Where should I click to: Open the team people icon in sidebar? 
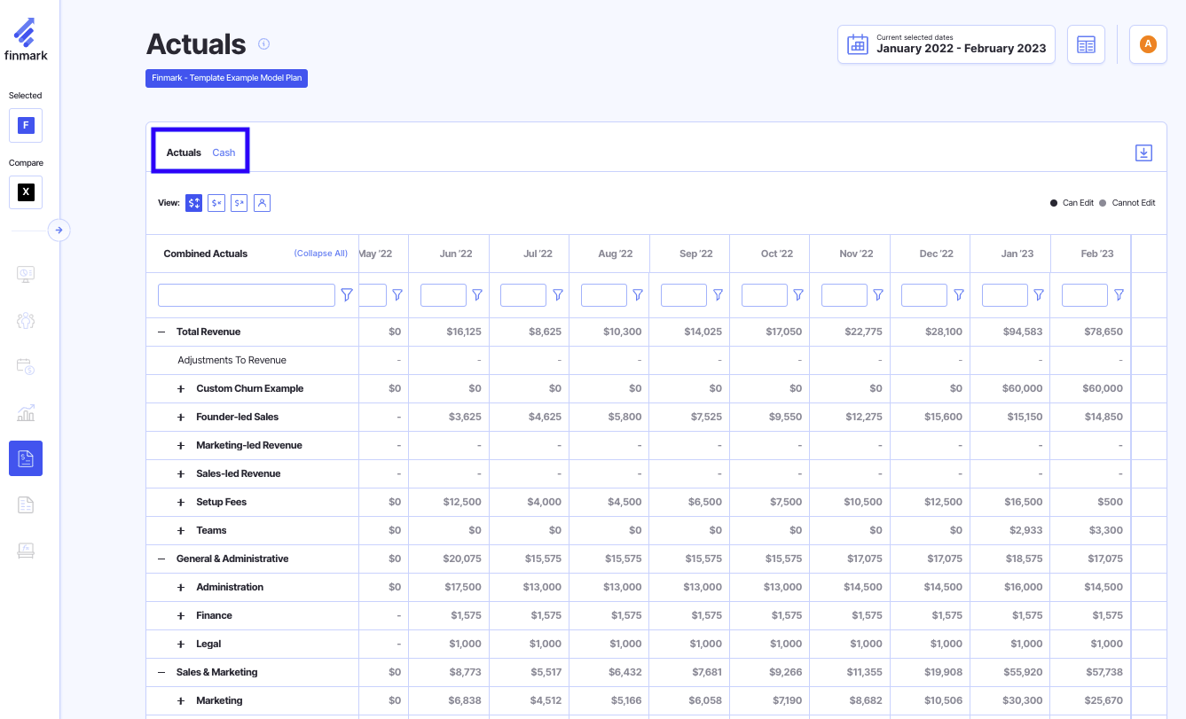26,320
